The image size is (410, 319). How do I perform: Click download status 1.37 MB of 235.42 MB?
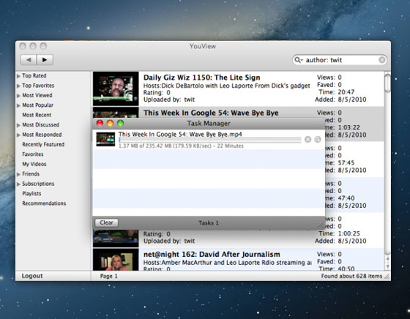[x=181, y=146]
